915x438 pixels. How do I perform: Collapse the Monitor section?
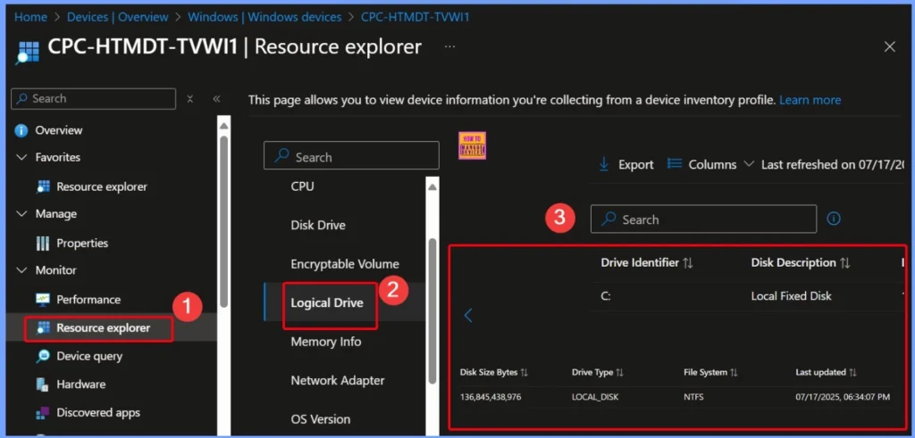[22, 270]
